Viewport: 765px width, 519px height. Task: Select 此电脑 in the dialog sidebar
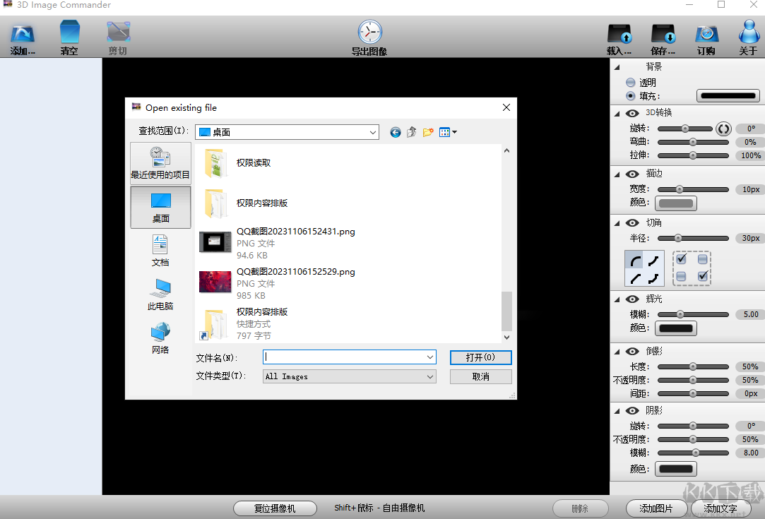(x=160, y=293)
